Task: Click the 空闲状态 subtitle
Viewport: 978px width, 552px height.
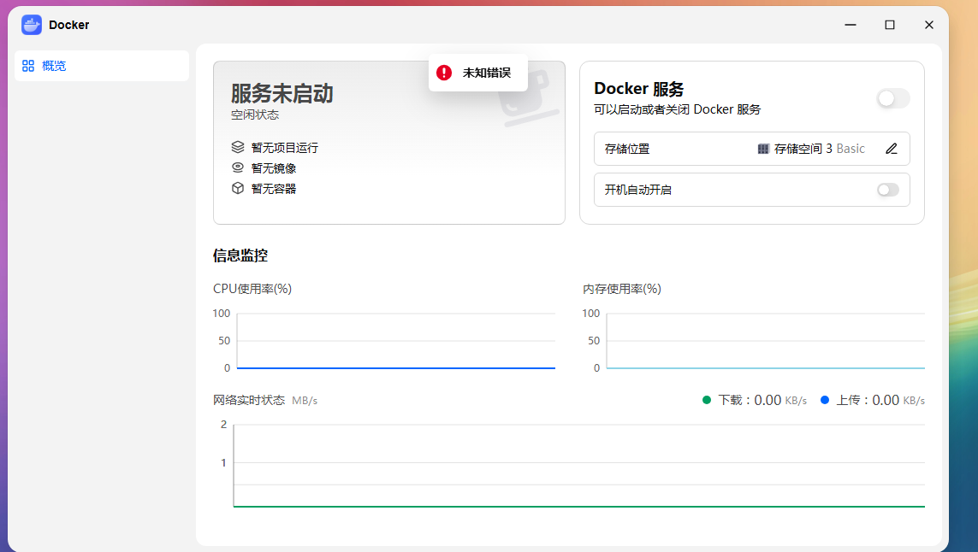Action: coord(254,115)
